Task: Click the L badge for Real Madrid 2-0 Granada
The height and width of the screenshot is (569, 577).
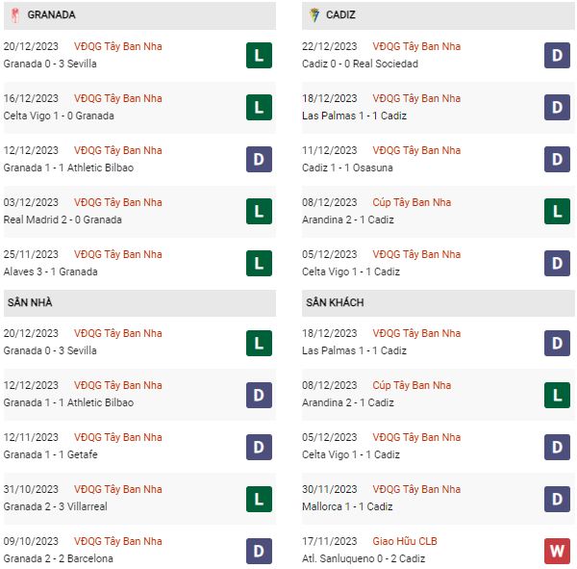Action: (259, 211)
